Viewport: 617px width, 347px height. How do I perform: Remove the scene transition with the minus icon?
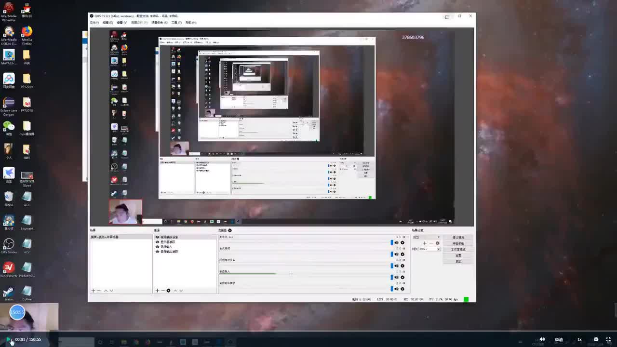431,243
